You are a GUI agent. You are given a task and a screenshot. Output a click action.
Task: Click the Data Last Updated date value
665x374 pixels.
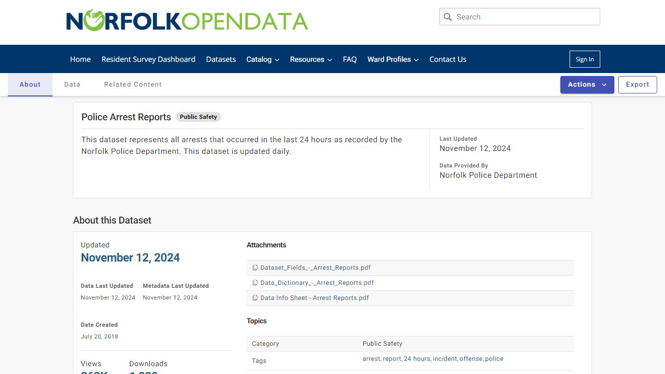[x=108, y=298]
